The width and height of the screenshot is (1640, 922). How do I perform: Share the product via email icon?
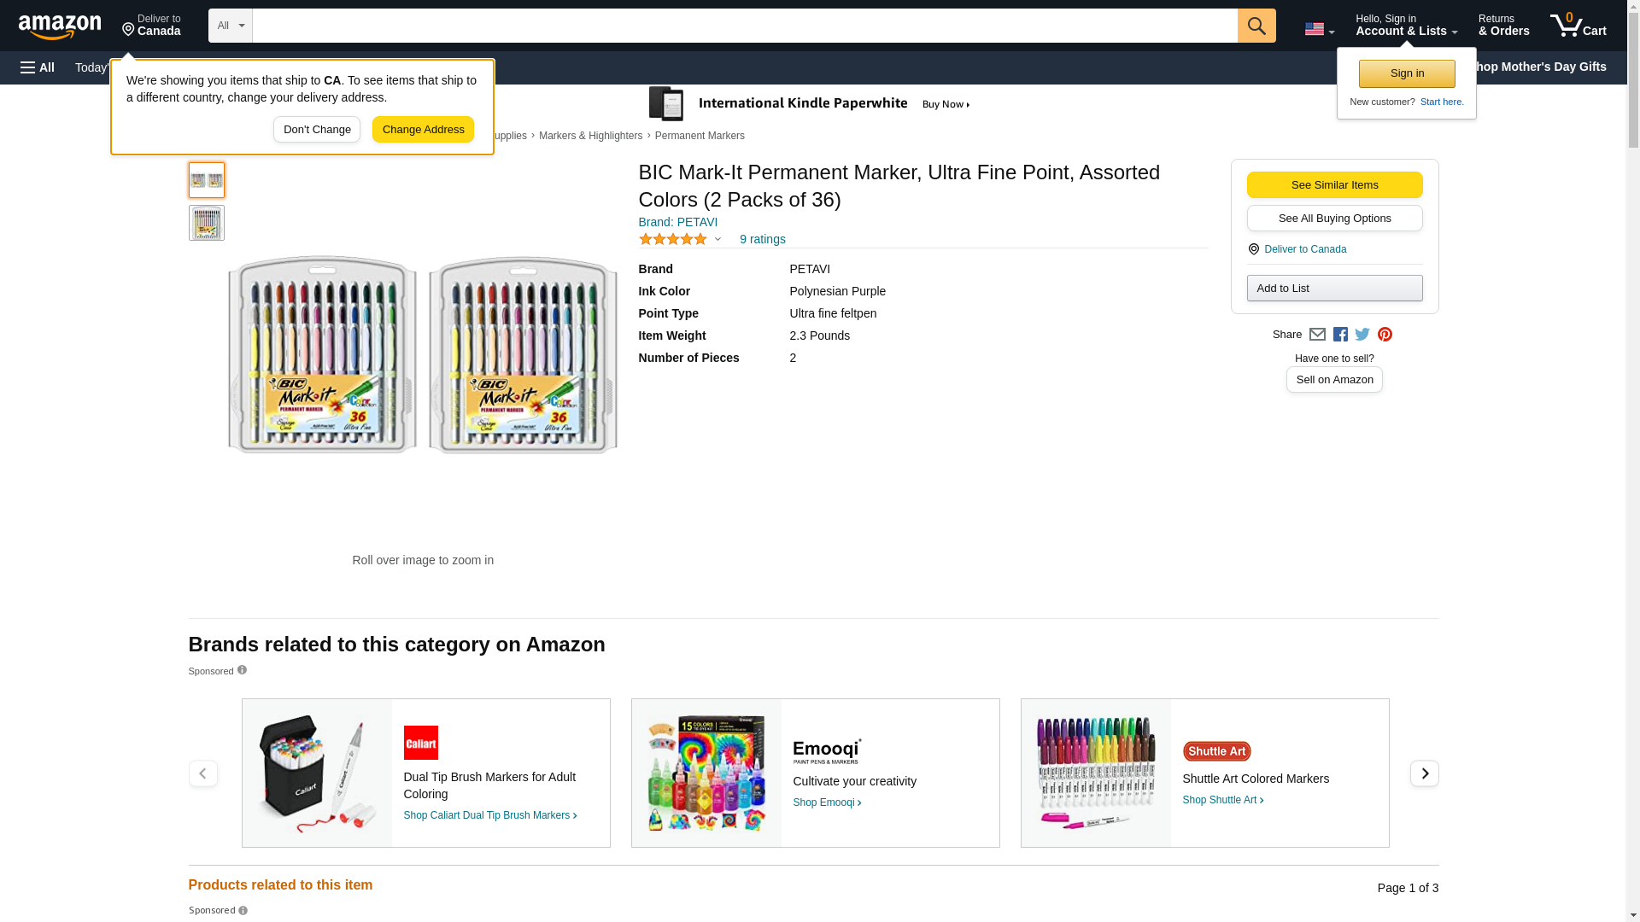[x=1317, y=335]
